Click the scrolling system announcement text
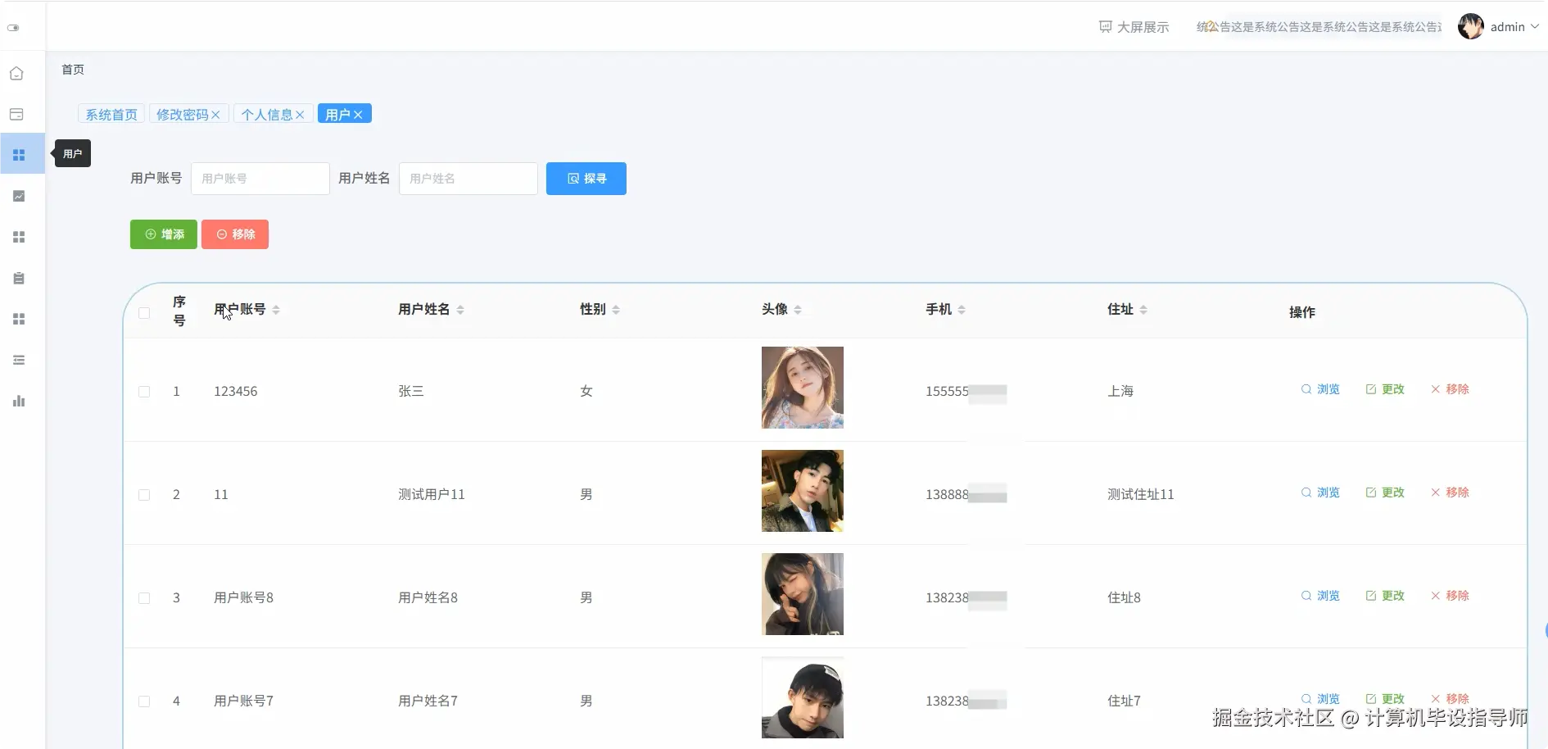 pyautogui.click(x=1319, y=27)
